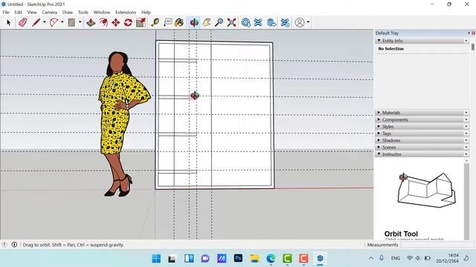Select the Line pencil tool
476x267 pixels.
[x=36, y=23]
